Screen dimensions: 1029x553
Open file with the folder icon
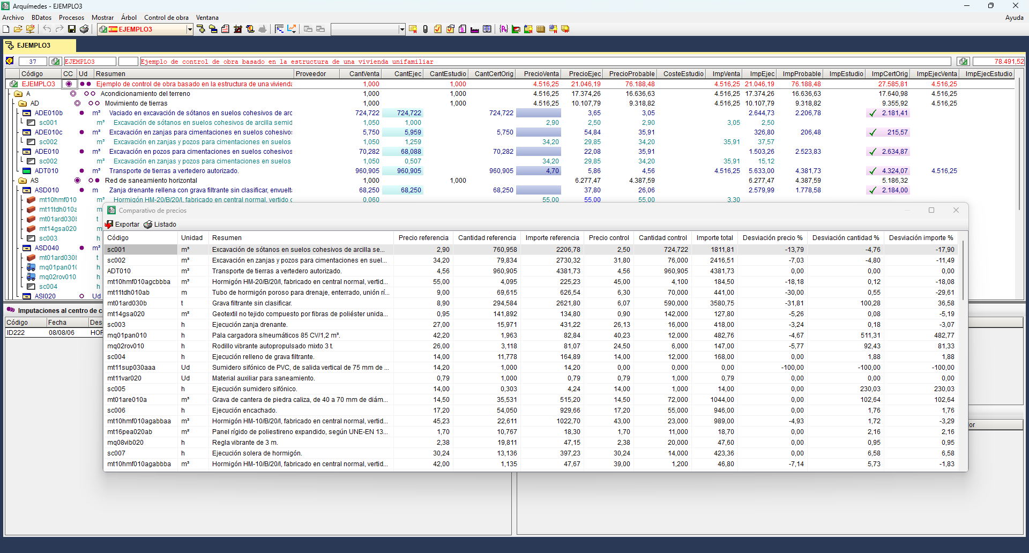[x=18, y=29]
